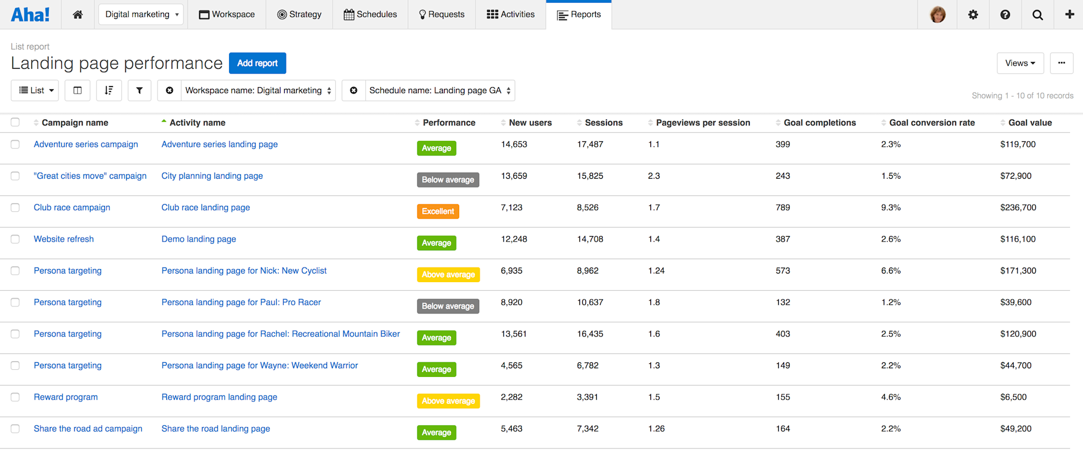1083x456 pixels.
Task: Open the Workspace name filter dropdown
Action: pyautogui.click(x=258, y=90)
